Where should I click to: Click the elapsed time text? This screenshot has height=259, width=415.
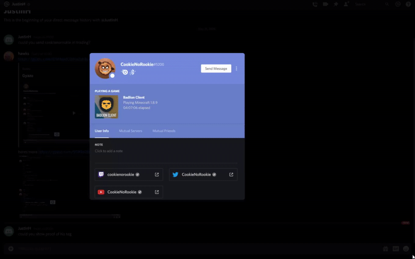(137, 108)
